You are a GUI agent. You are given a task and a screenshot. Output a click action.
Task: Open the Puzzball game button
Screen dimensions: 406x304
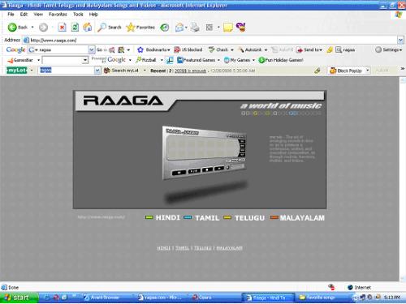click(x=146, y=60)
